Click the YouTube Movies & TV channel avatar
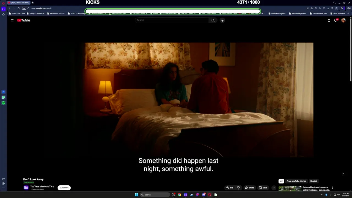Viewport: 352px width, 198px height. pyautogui.click(x=26, y=188)
